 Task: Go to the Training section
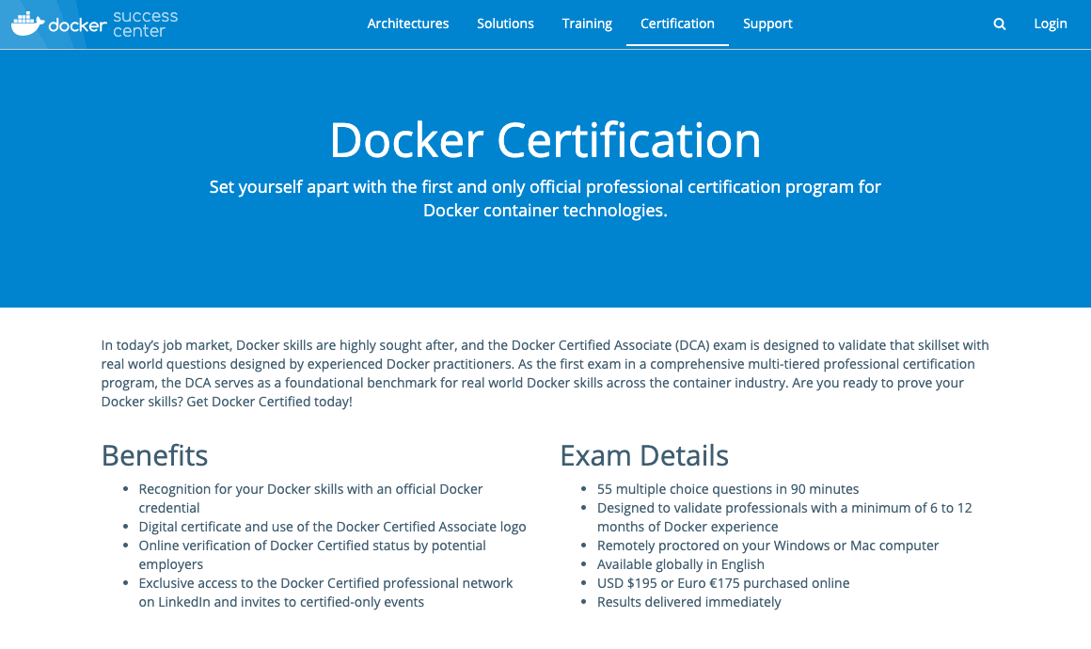click(x=587, y=24)
